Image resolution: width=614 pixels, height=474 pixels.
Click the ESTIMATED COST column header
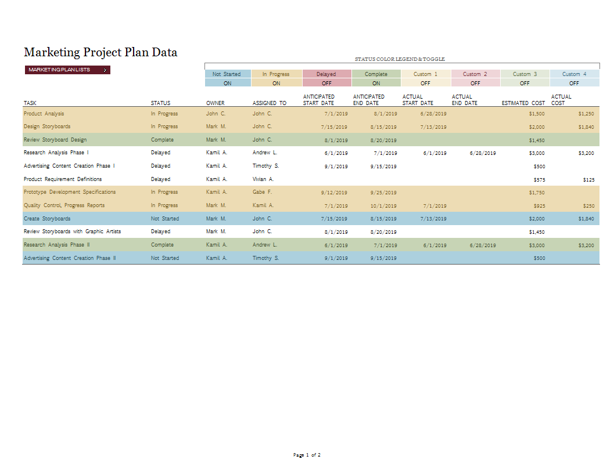523,103
